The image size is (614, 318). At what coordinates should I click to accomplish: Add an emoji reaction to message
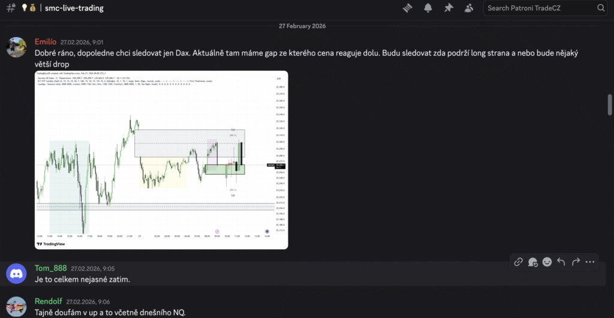pyautogui.click(x=547, y=262)
